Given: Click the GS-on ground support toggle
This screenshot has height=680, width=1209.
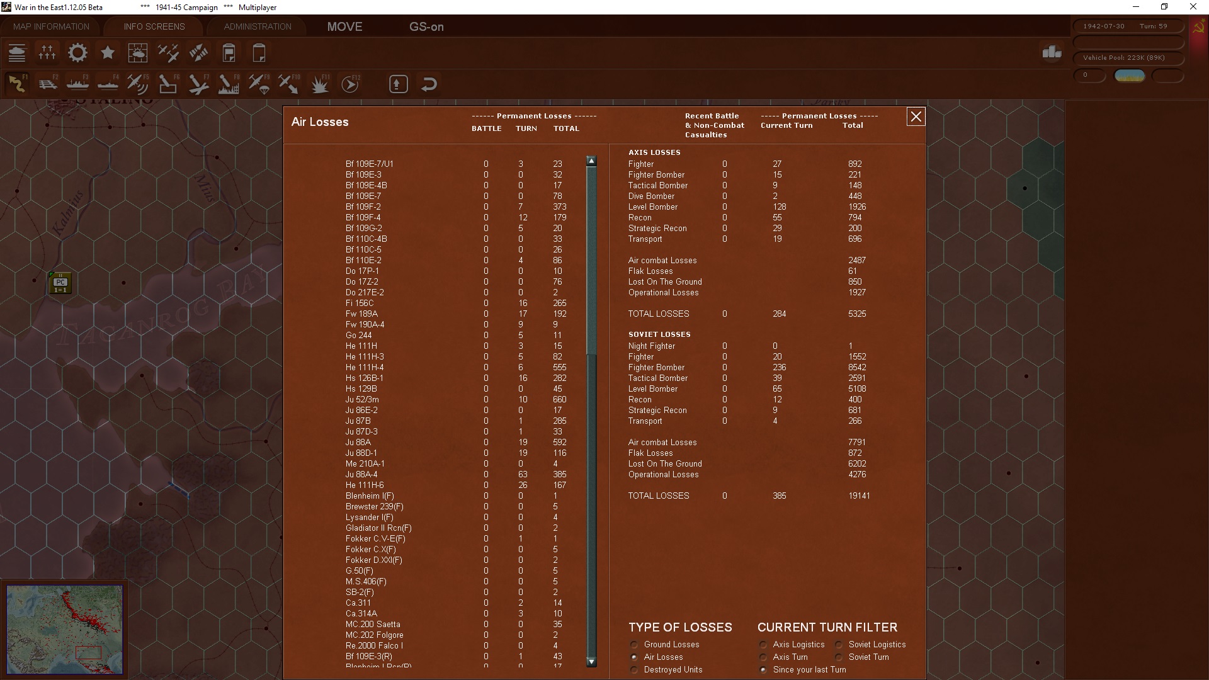Looking at the screenshot, I should [x=426, y=26].
